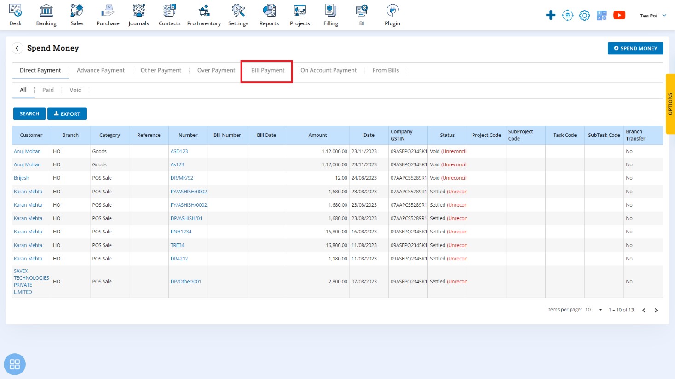Click the gear settings icon in header
The width and height of the screenshot is (675, 379).
point(584,15)
